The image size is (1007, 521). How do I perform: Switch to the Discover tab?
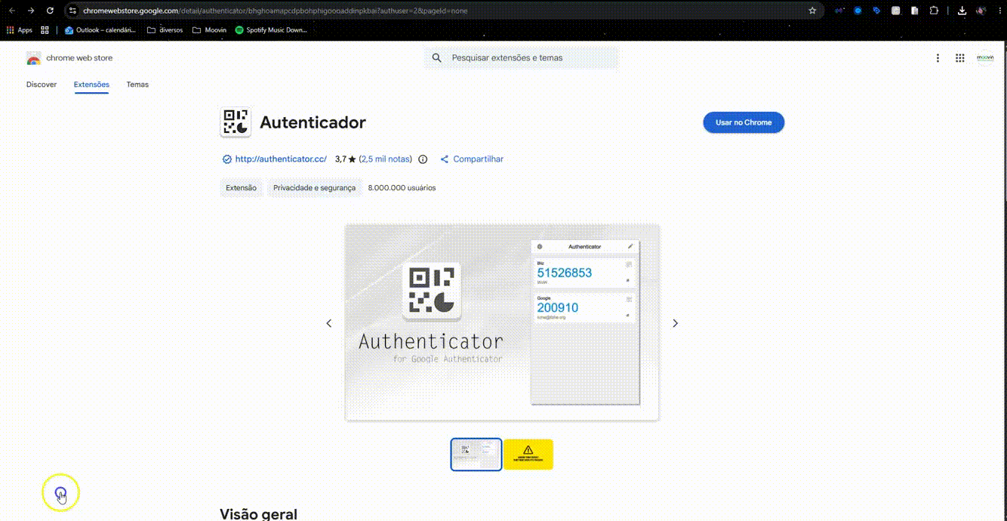coord(42,85)
